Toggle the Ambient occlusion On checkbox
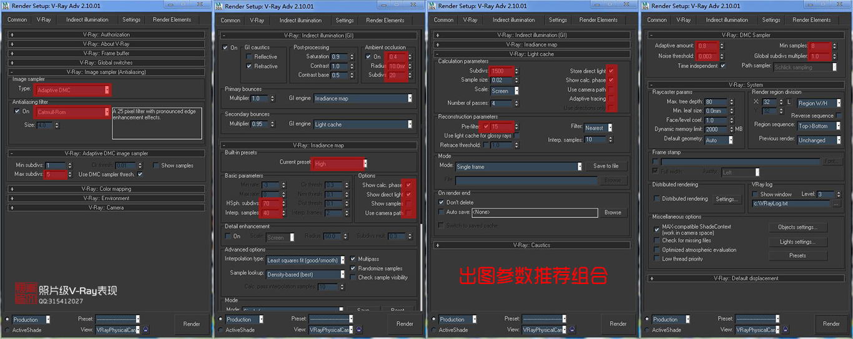This screenshot has width=853, height=339. tap(369, 56)
